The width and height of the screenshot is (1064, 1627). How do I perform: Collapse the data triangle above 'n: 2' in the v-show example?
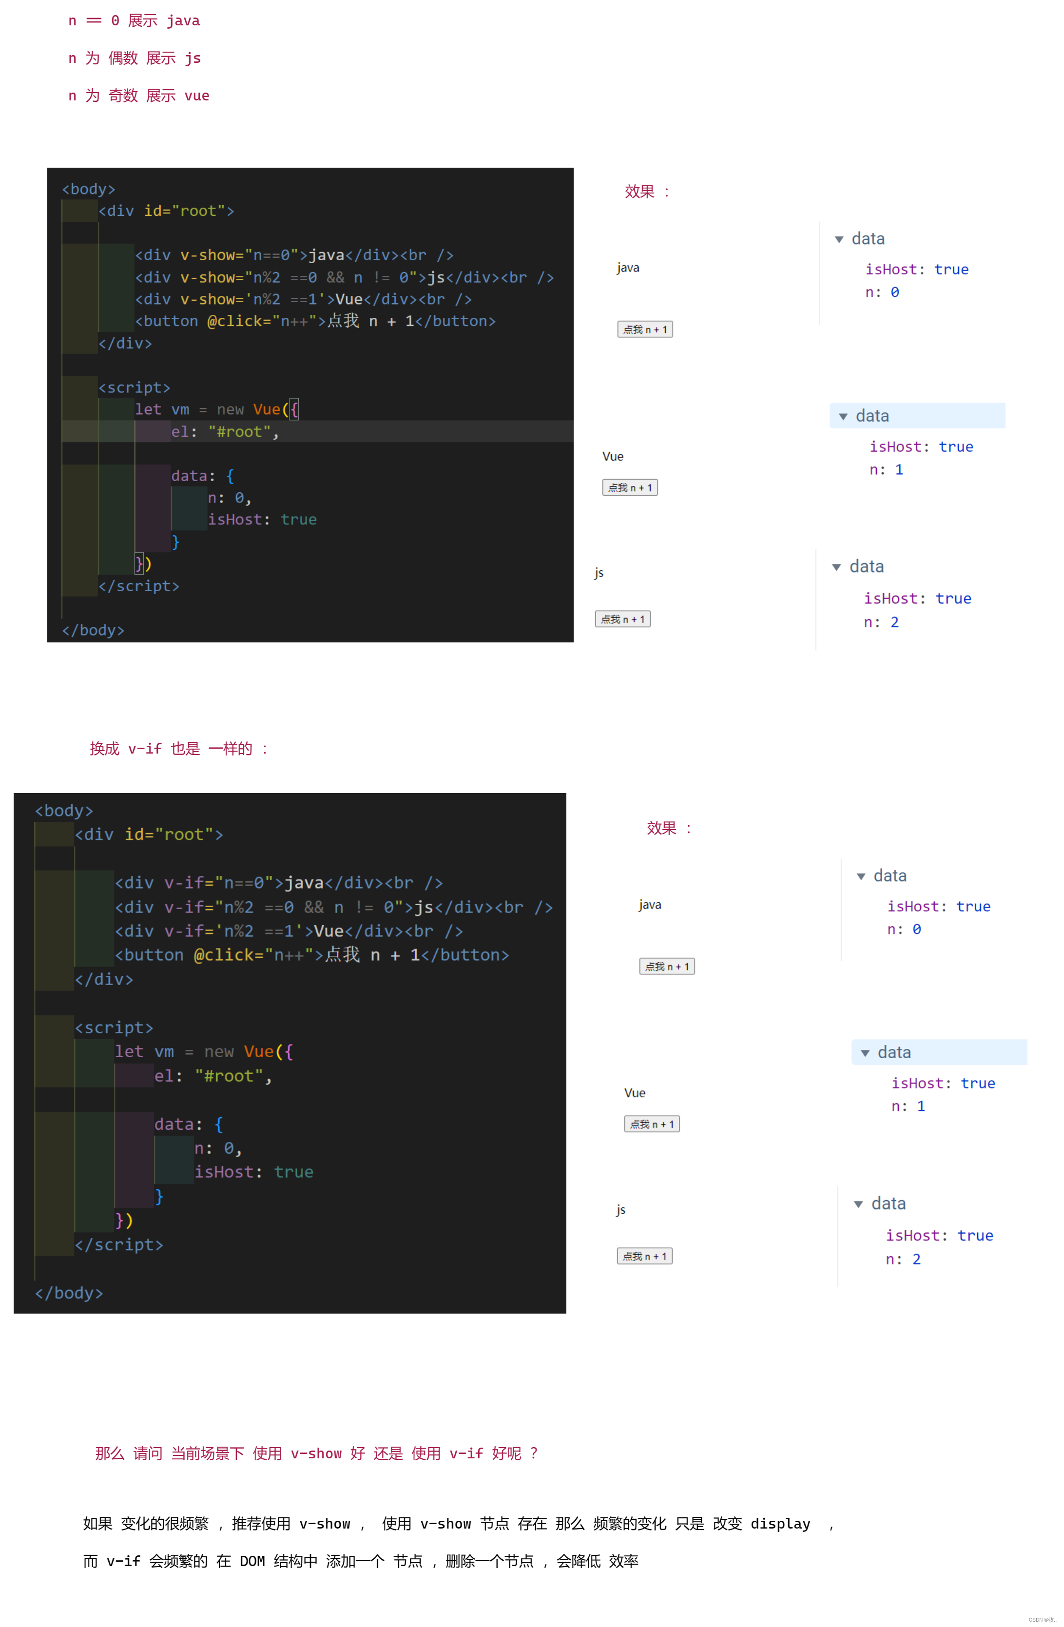click(x=836, y=567)
